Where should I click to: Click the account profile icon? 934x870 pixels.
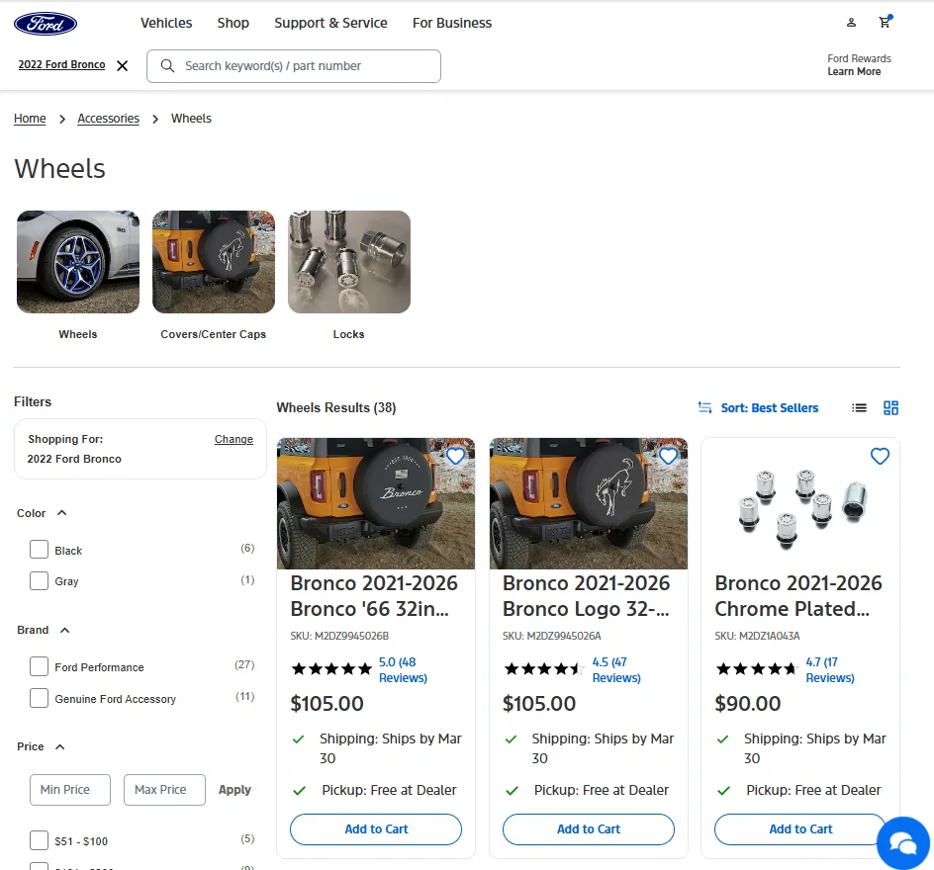point(851,22)
